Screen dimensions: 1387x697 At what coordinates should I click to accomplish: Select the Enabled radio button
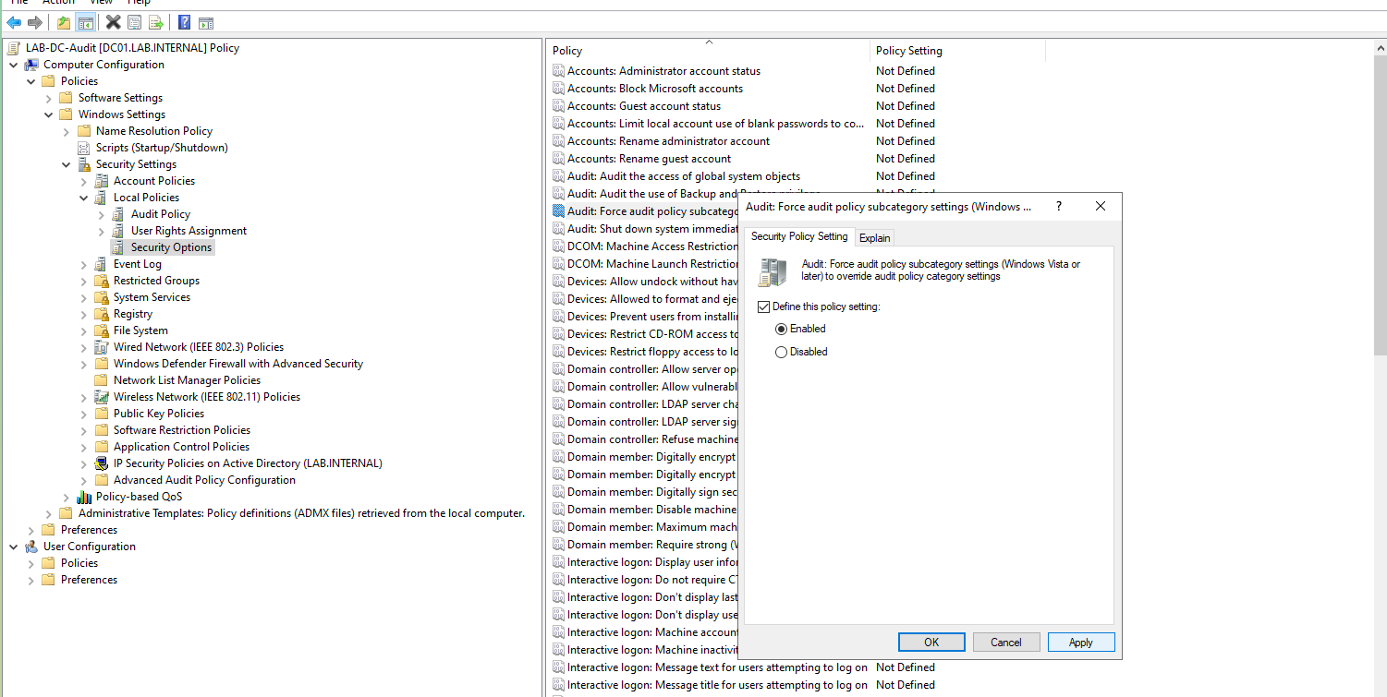point(782,329)
